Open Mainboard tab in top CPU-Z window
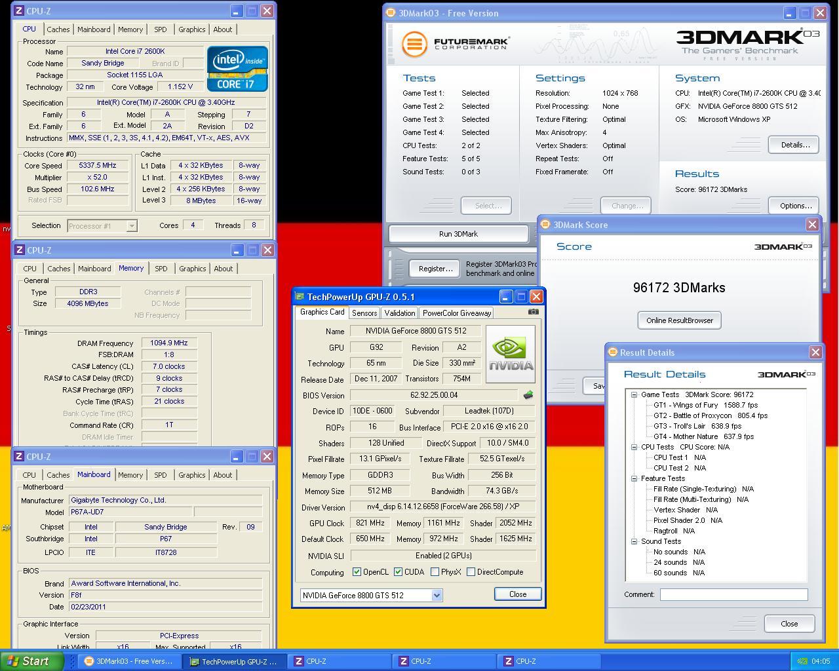The height and width of the screenshot is (671, 839). pyautogui.click(x=94, y=29)
